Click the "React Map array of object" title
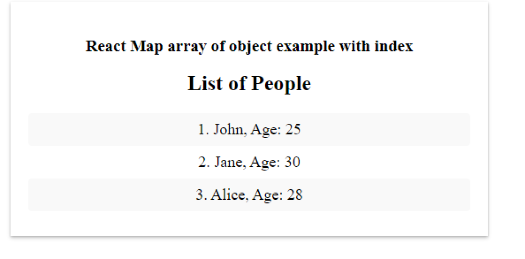The width and height of the screenshot is (525, 259). click(249, 46)
